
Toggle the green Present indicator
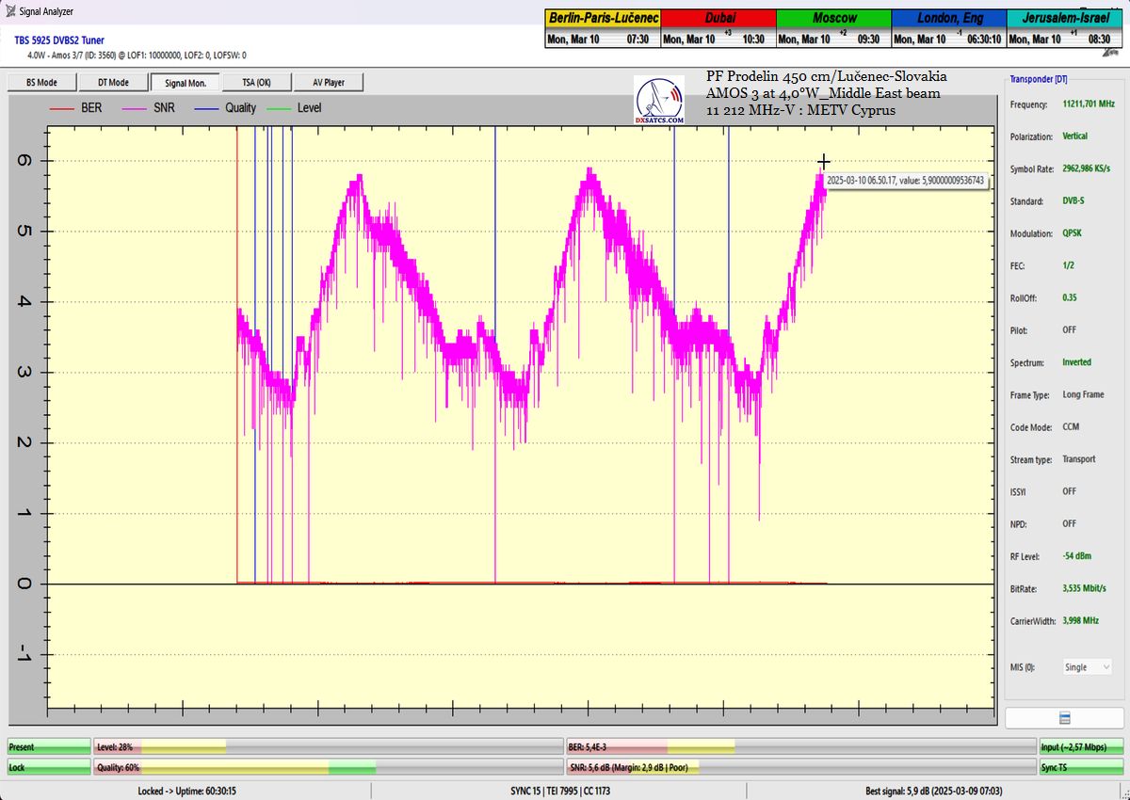point(49,747)
